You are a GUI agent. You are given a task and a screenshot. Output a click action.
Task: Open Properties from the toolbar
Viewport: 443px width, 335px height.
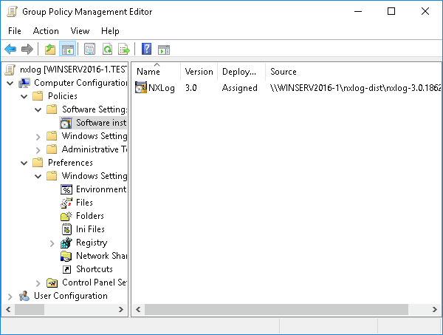click(89, 50)
